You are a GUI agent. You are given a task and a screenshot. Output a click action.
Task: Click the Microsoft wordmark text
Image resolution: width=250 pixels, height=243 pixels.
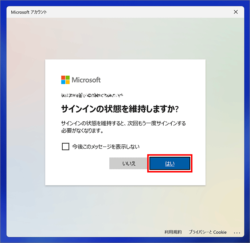(86, 80)
